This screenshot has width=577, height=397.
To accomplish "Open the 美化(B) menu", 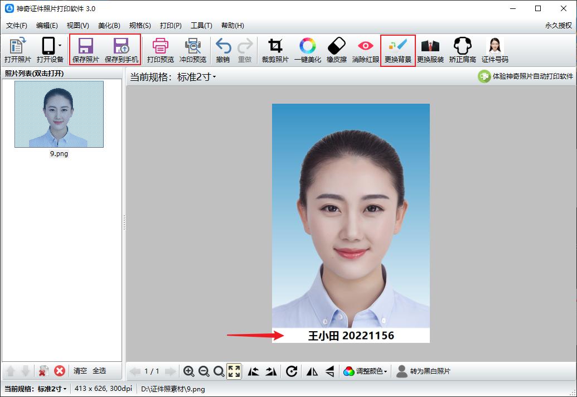I will pos(108,26).
